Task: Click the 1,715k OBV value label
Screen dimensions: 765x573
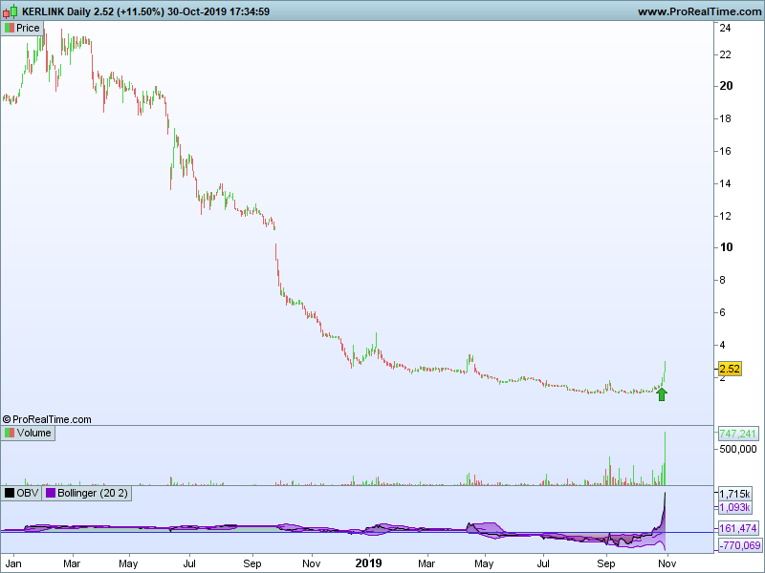Action: point(734,494)
